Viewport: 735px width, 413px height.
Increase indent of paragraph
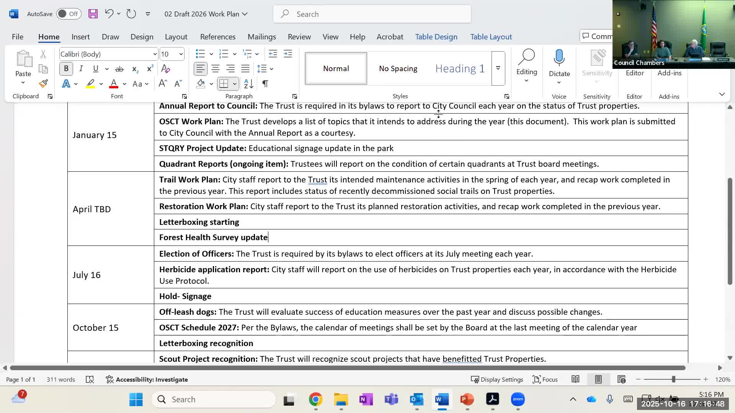tap(288, 54)
